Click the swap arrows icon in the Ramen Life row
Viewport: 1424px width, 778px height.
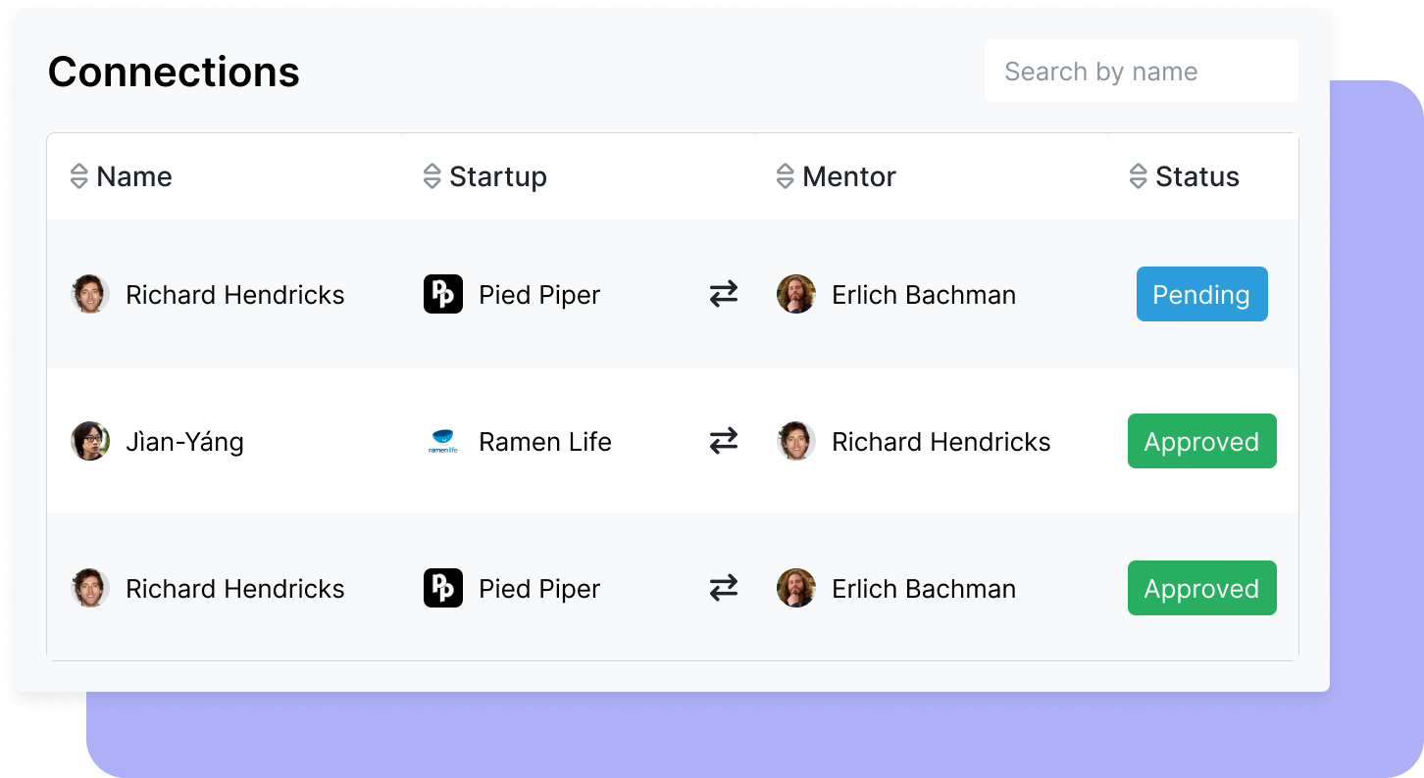(724, 441)
